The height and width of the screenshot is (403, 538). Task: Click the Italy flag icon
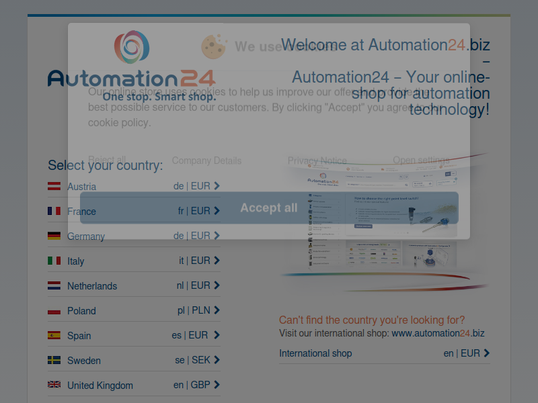[x=54, y=261]
